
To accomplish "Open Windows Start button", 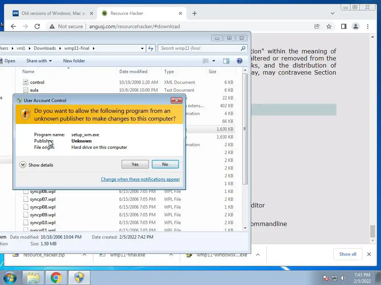I will (10, 278).
